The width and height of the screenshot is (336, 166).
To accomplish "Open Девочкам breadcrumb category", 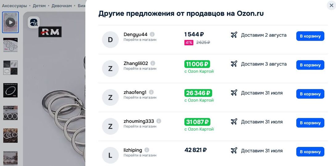I will pyautogui.click(x=62, y=6).
